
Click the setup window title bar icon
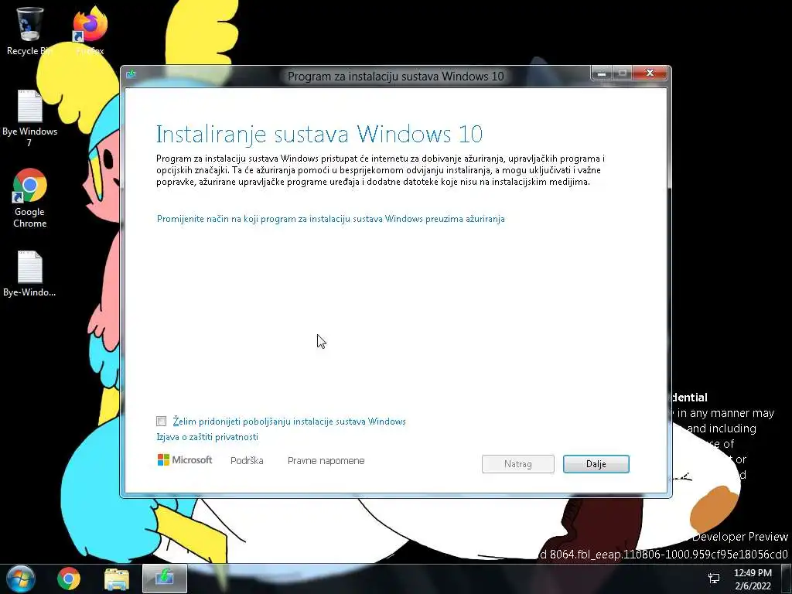[x=131, y=75]
